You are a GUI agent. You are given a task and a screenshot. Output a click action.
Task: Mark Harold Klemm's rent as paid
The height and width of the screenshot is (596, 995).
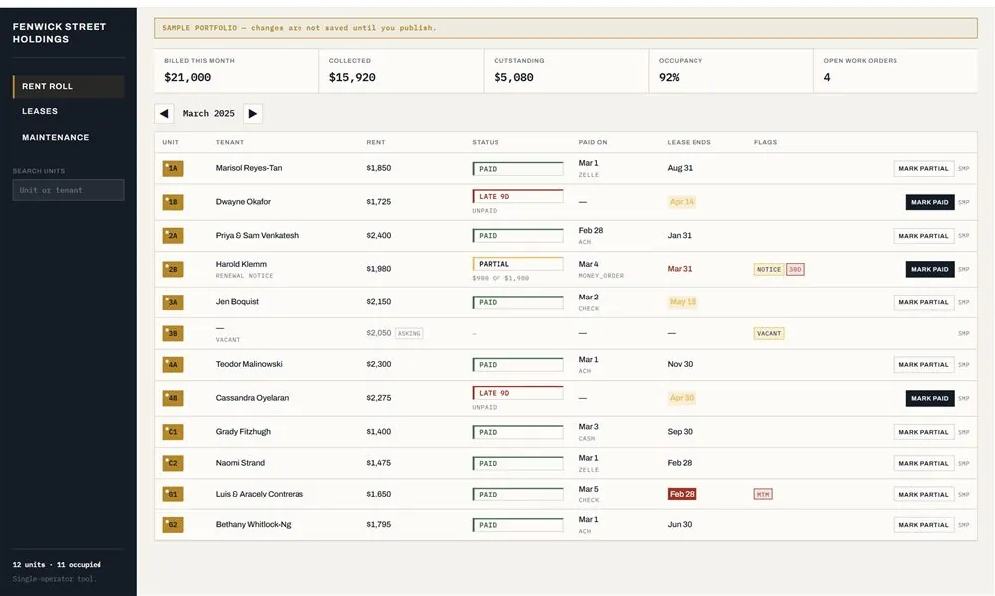(929, 269)
